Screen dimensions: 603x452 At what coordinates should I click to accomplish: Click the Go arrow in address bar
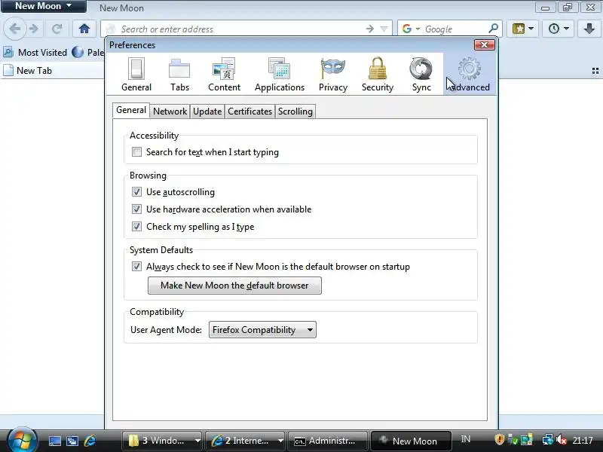[x=369, y=29]
